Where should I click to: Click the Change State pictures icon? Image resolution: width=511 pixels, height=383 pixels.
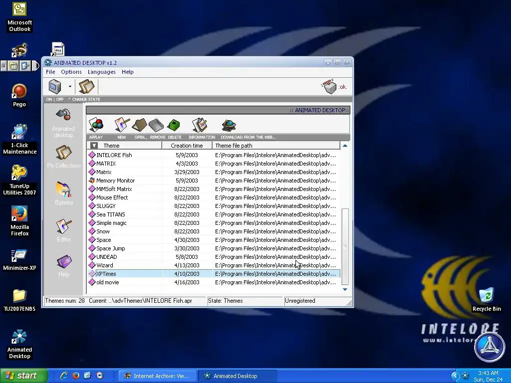(86, 87)
